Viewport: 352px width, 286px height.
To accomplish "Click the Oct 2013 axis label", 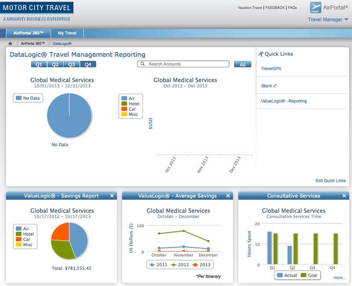I will tap(170, 165).
